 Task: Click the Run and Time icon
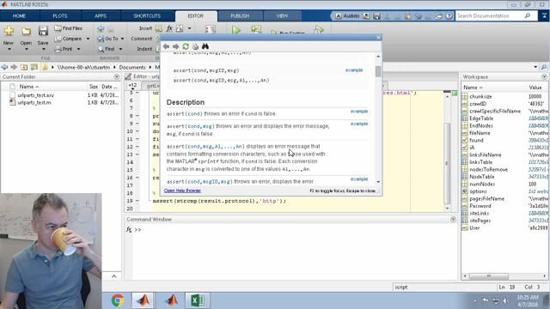319,30
